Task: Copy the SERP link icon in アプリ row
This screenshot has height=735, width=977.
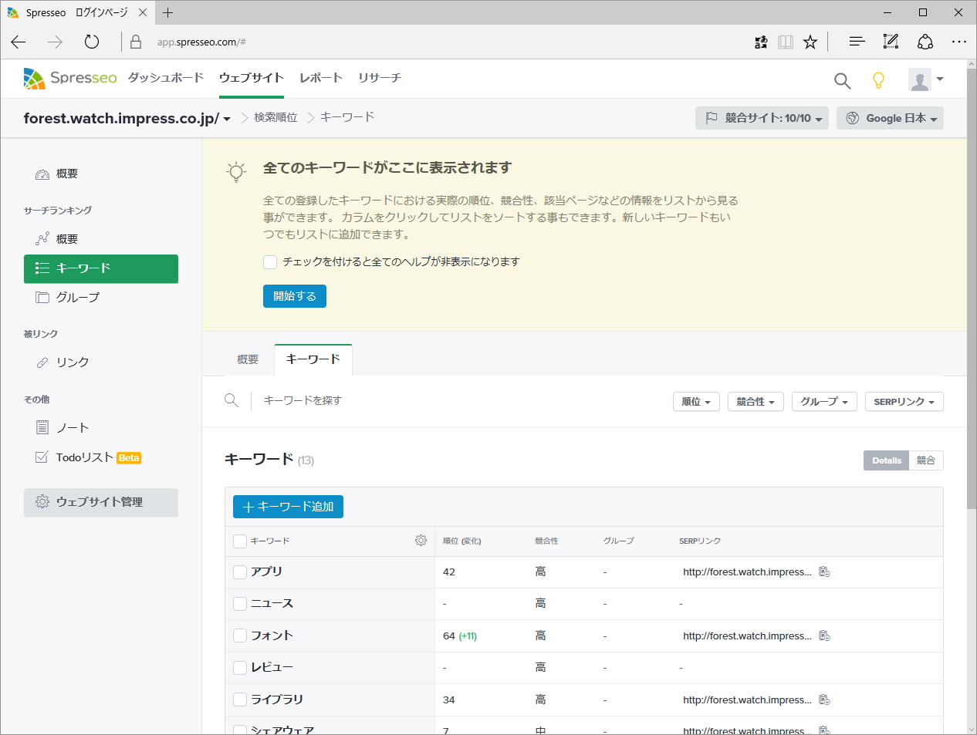Action: tap(824, 571)
